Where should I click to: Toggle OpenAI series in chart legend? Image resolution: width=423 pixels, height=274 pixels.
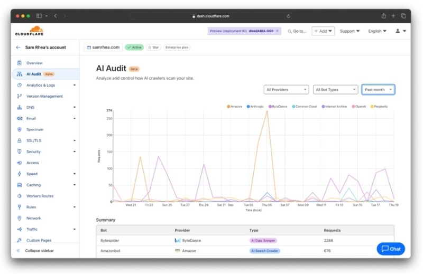358,107
